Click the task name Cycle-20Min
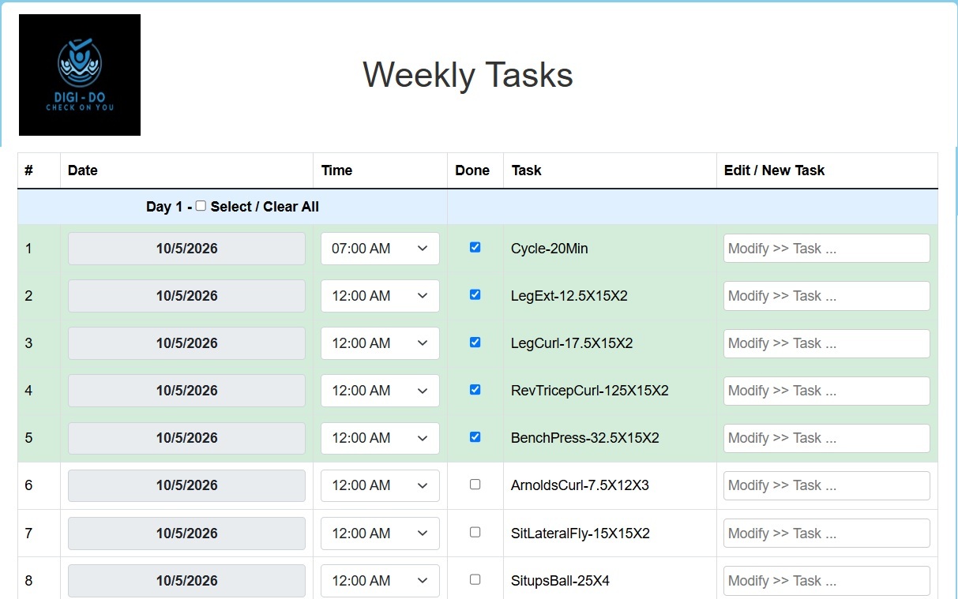This screenshot has width=958, height=599. point(550,249)
